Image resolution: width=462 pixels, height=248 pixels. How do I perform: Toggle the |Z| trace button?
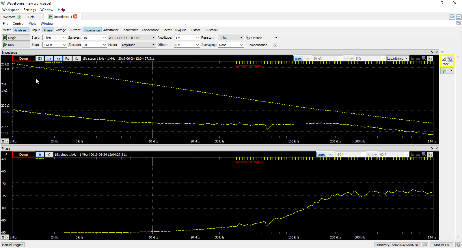click(x=40, y=58)
